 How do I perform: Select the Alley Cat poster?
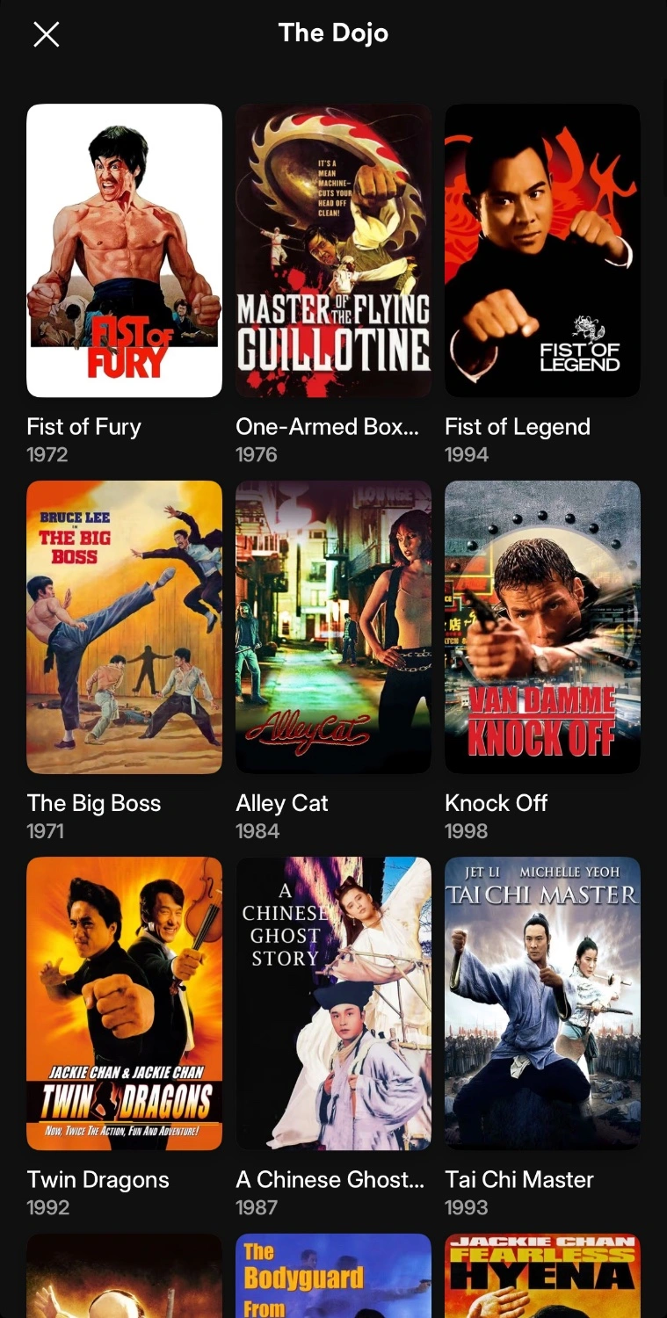tap(333, 627)
